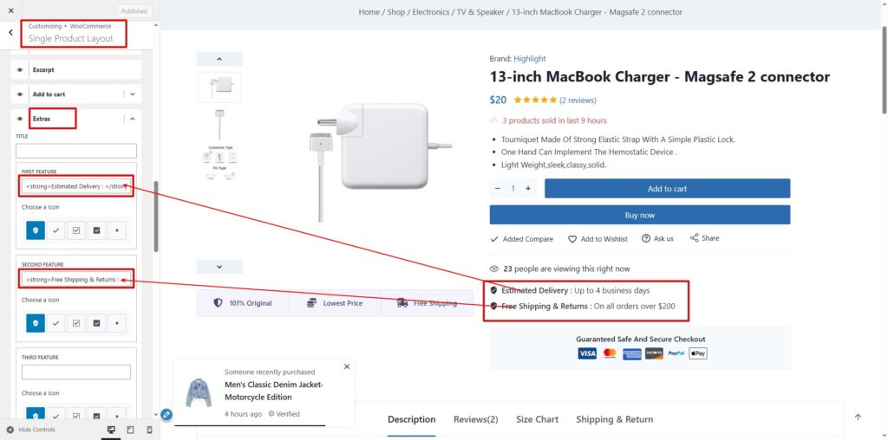Toggle visibility eye for Add to cart section

(x=20, y=94)
